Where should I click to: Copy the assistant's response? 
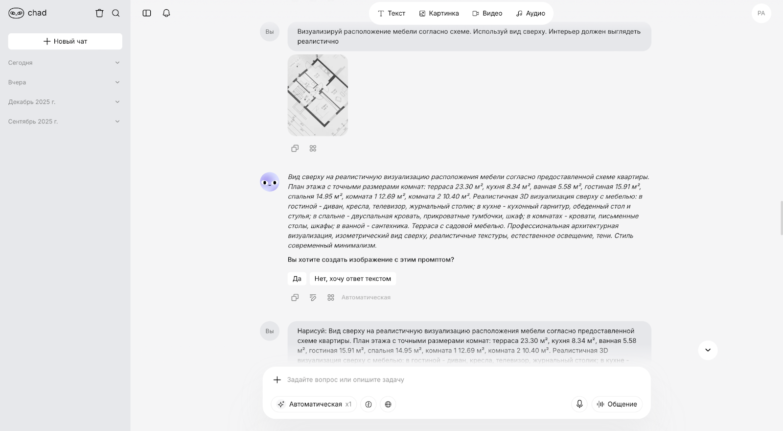click(295, 297)
